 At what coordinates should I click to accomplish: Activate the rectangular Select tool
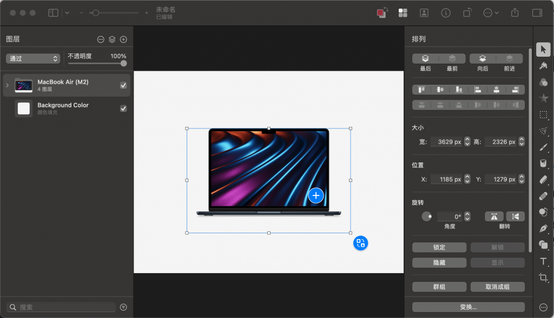click(543, 114)
